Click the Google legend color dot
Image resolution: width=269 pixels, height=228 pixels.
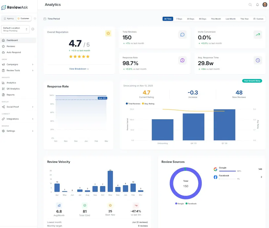click(176, 204)
